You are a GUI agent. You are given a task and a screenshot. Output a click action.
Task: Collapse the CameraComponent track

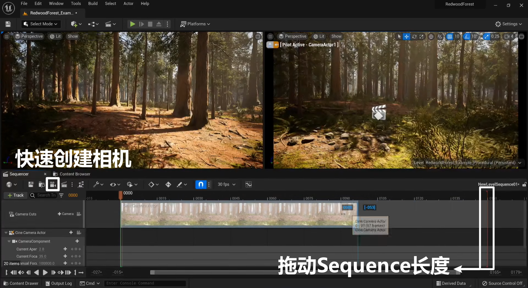point(9,241)
